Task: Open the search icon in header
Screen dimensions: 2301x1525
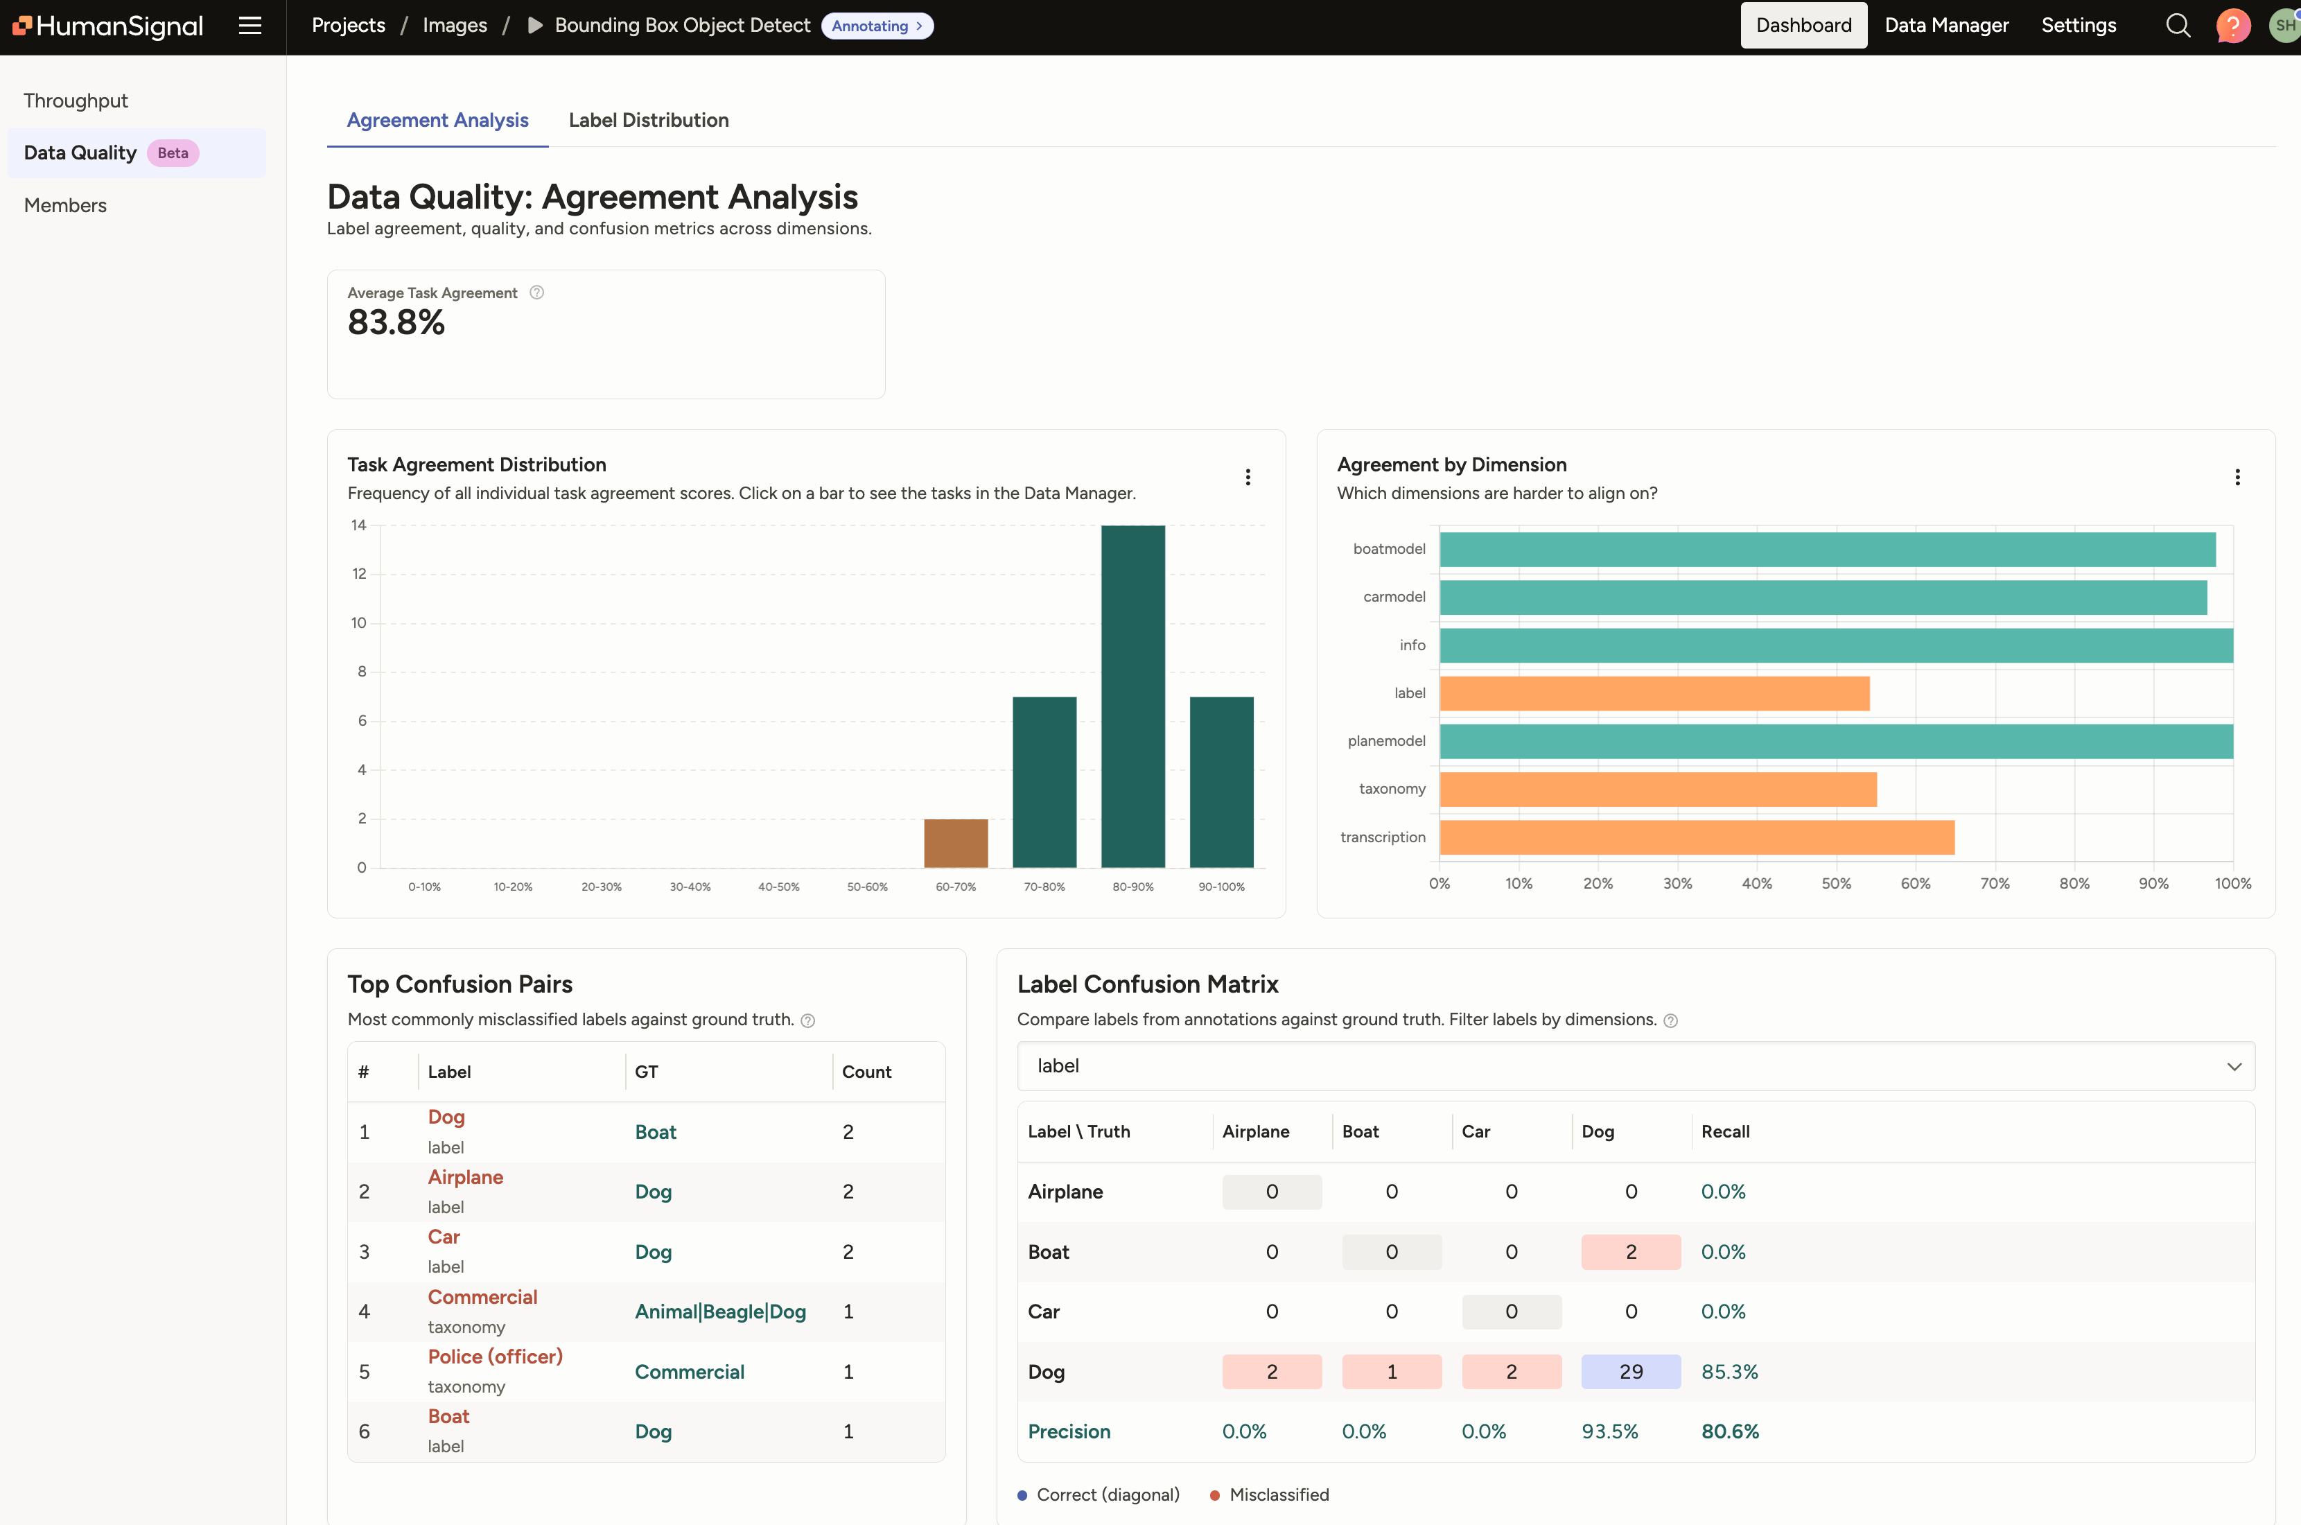Action: click(x=2178, y=26)
